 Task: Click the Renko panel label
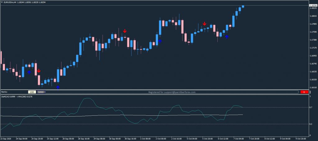[x=4, y=92]
